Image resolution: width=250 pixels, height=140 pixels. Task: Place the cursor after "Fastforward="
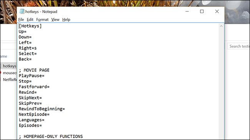50,87
